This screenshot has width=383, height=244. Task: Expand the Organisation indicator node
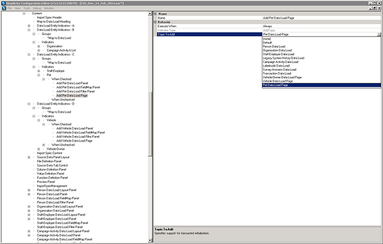pyautogui.click(x=39, y=46)
